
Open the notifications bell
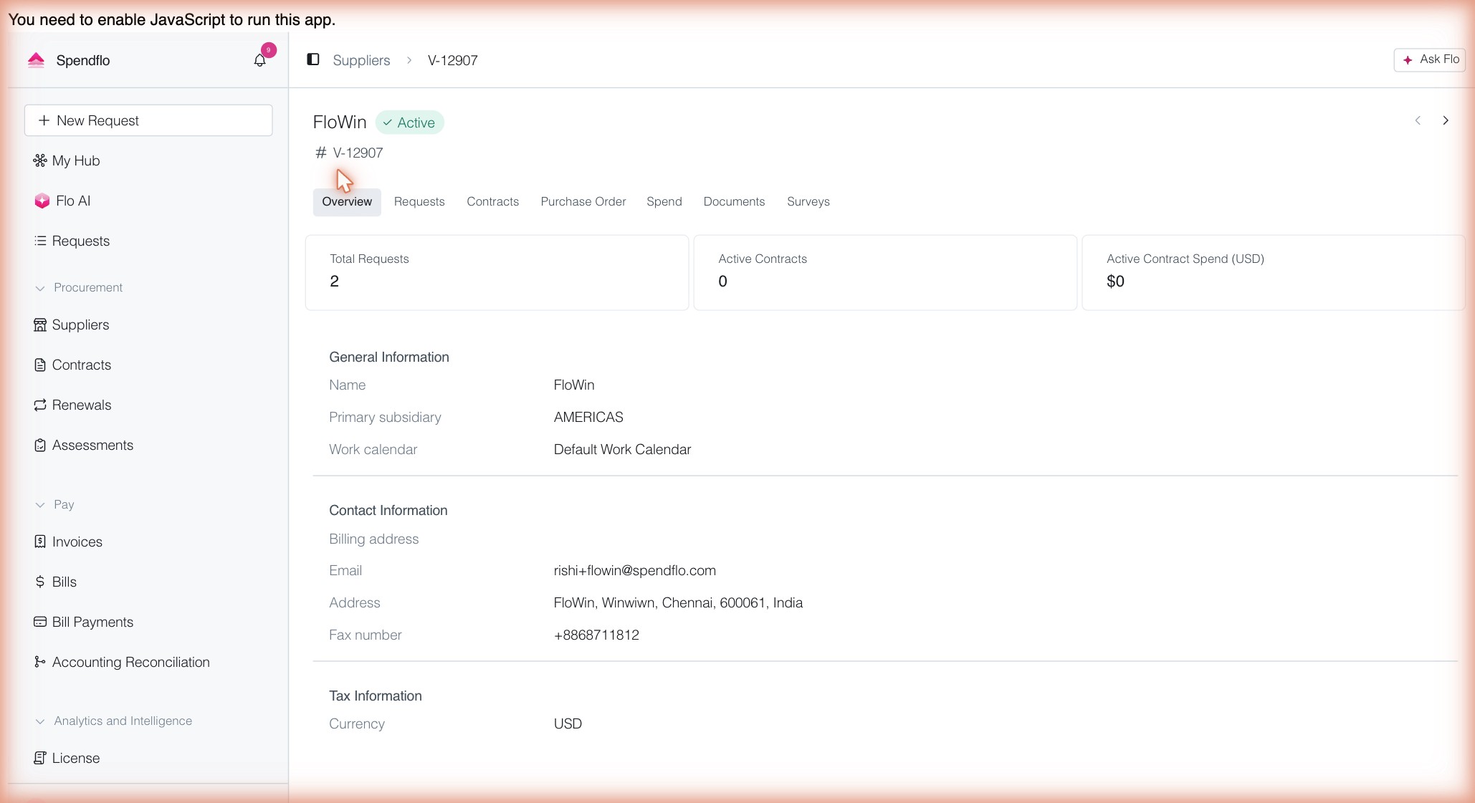tap(259, 60)
